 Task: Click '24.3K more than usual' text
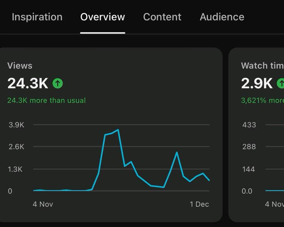point(46,100)
